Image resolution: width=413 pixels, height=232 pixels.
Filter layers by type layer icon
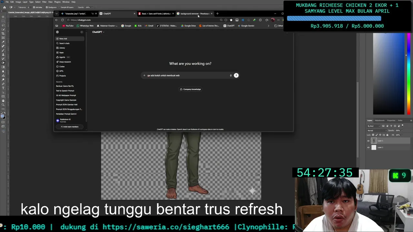coord(391,126)
